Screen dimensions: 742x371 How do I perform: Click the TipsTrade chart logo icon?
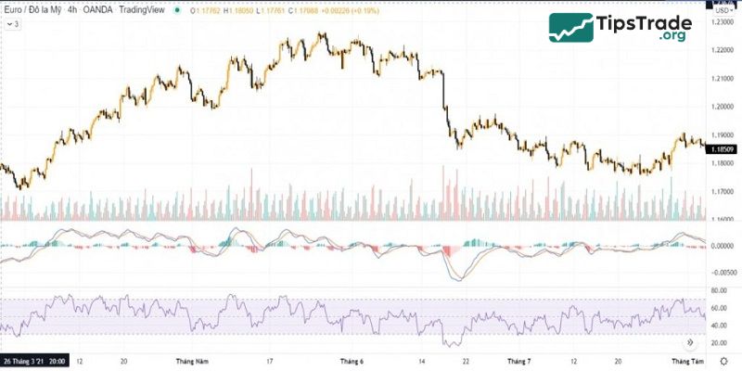click(570, 28)
